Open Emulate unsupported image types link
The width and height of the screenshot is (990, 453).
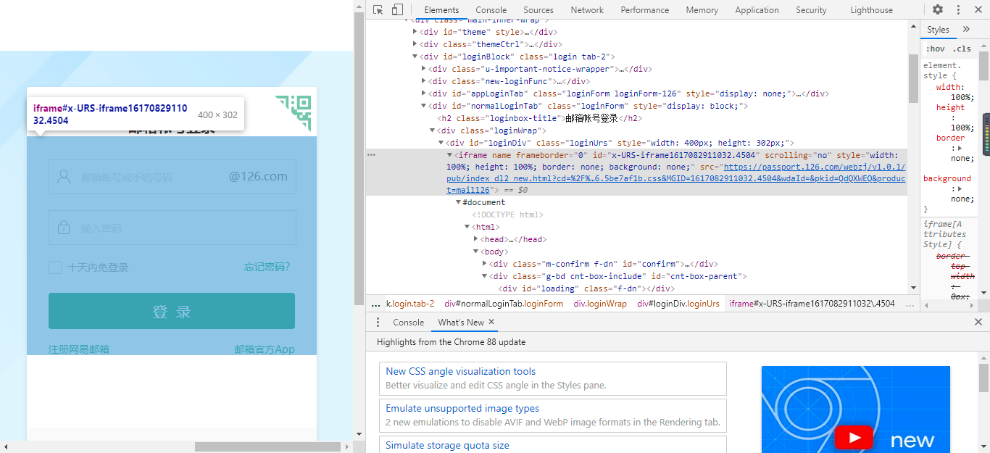[x=462, y=409]
